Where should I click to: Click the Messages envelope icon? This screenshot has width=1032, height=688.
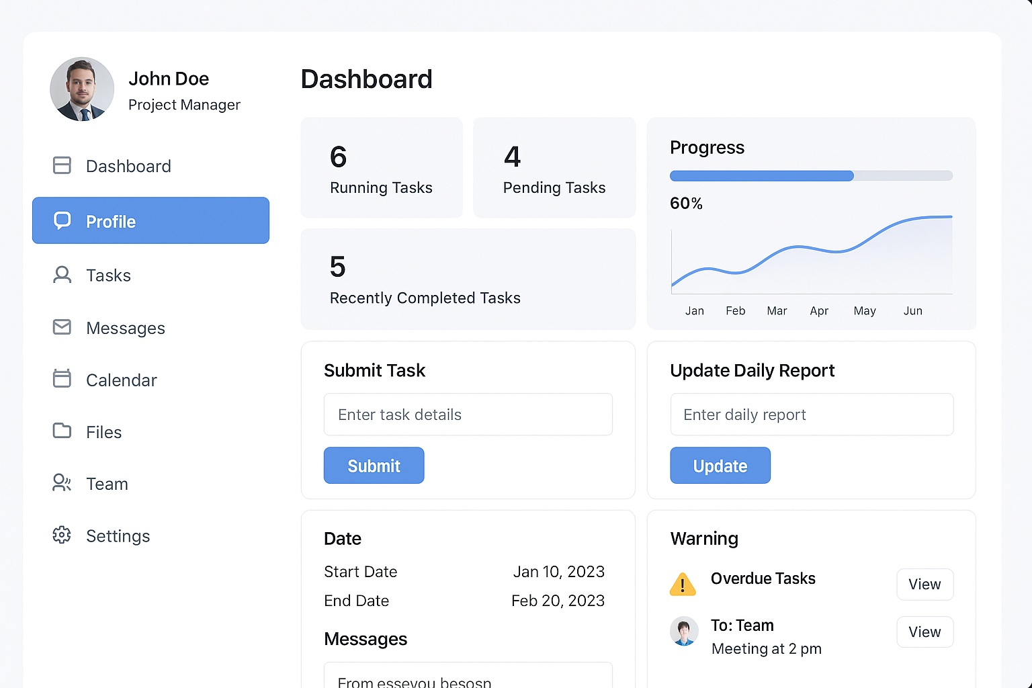(62, 327)
